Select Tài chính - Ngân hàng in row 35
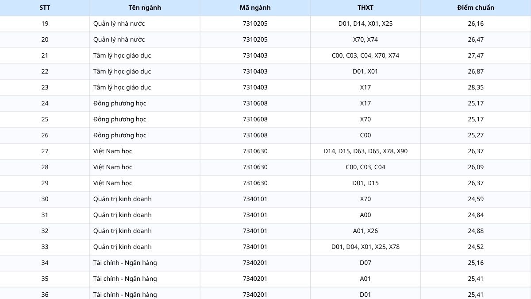The width and height of the screenshot is (531, 299). tap(125, 279)
